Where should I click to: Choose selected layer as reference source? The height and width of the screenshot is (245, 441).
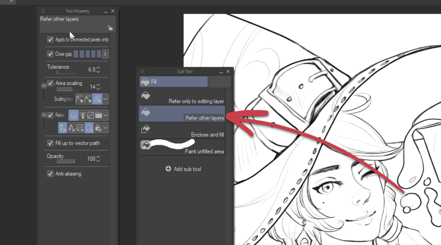point(91,115)
